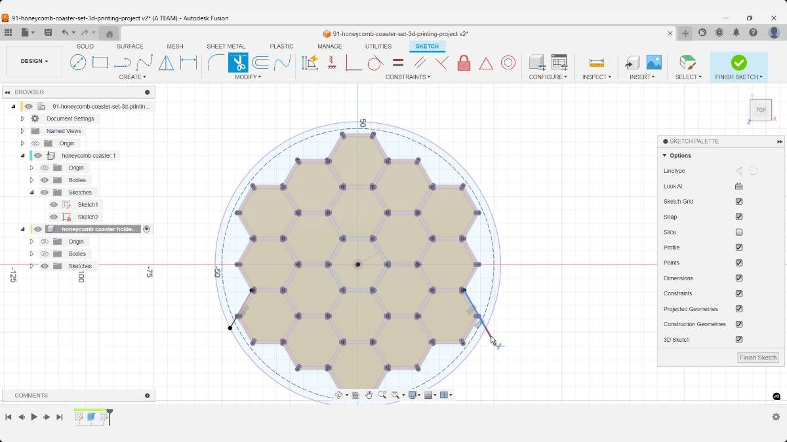
Task: Apply the Equal constraint
Action: [x=397, y=62]
